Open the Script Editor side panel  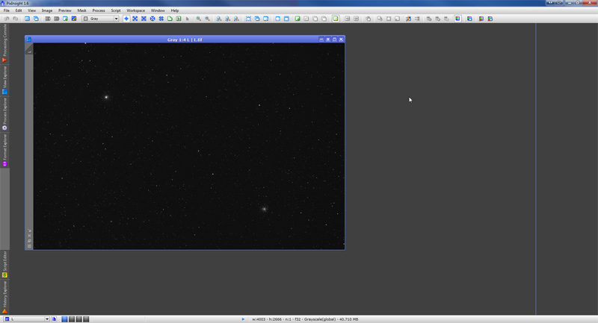pos(4,265)
